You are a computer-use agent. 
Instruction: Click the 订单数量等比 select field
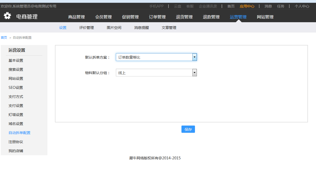(x=156, y=57)
